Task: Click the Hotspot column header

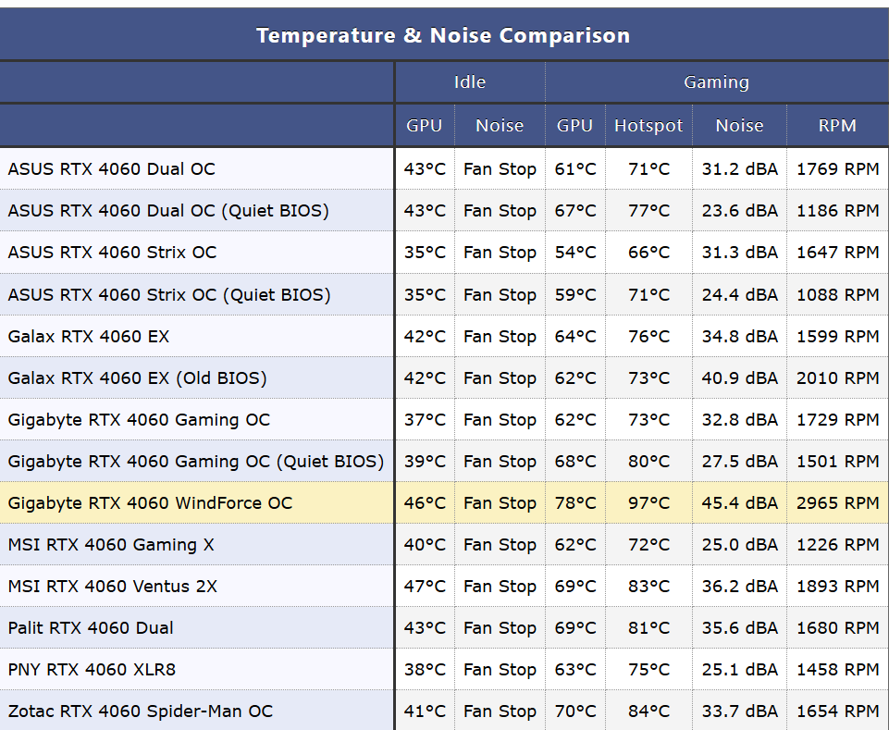Action: point(648,126)
